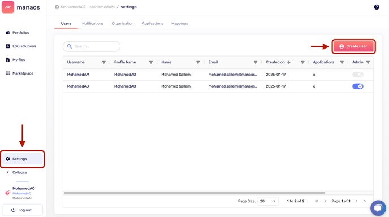Click the users Search input field

tap(92, 46)
